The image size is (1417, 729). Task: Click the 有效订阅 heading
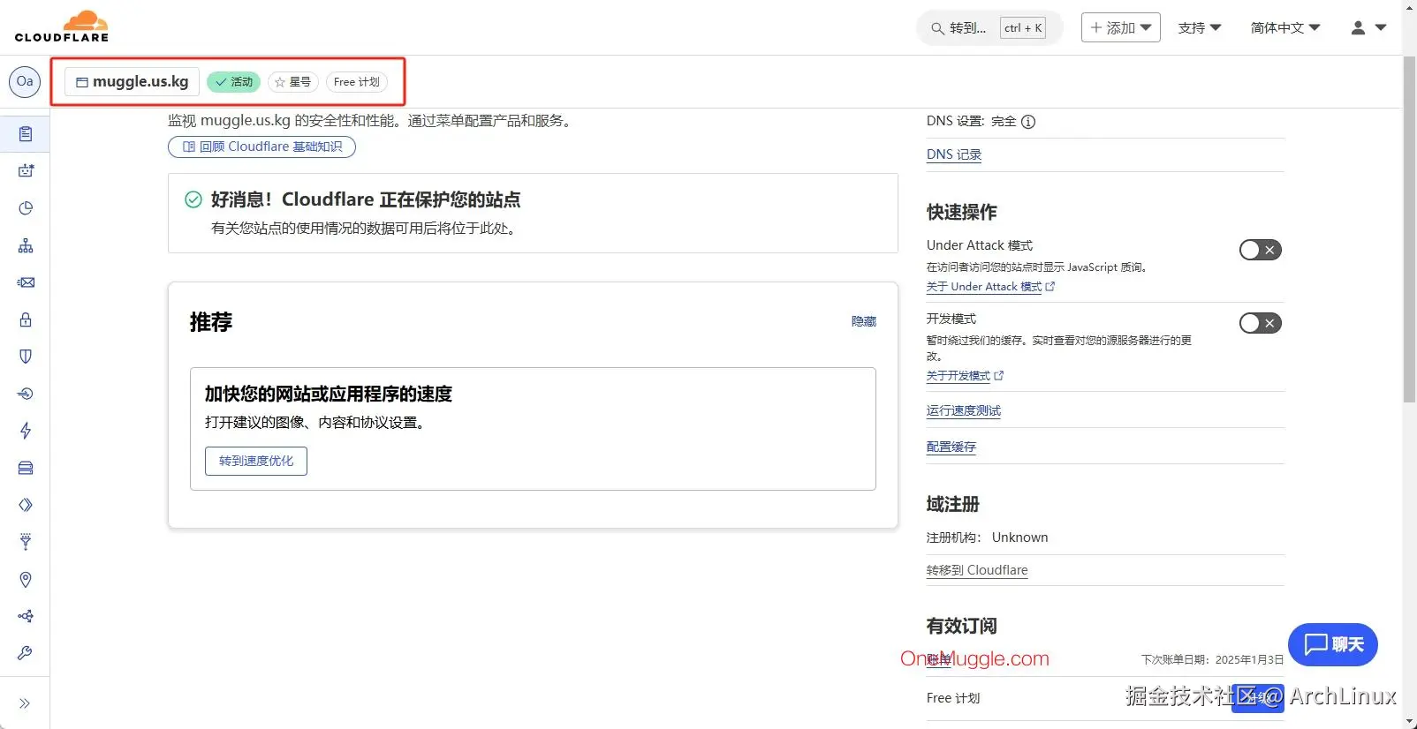pyautogui.click(x=961, y=626)
